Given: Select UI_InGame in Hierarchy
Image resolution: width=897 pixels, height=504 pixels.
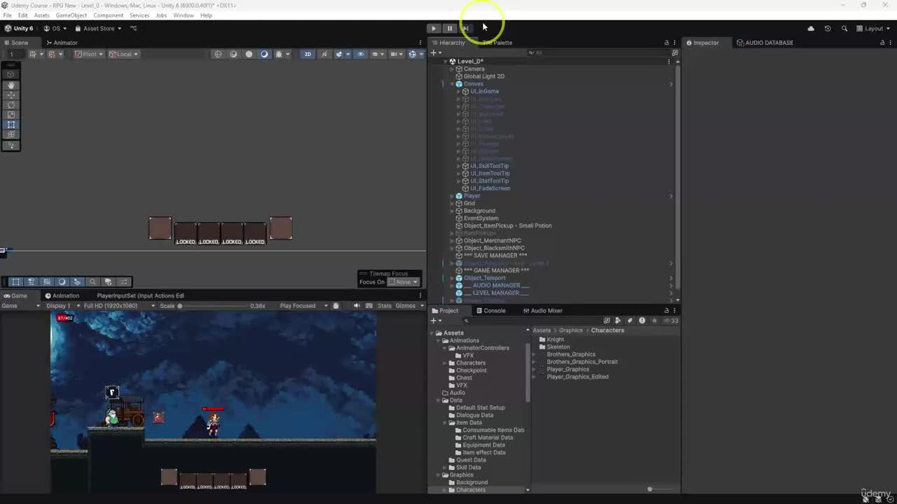Looking at the screenshot, I should pos(484,92).
